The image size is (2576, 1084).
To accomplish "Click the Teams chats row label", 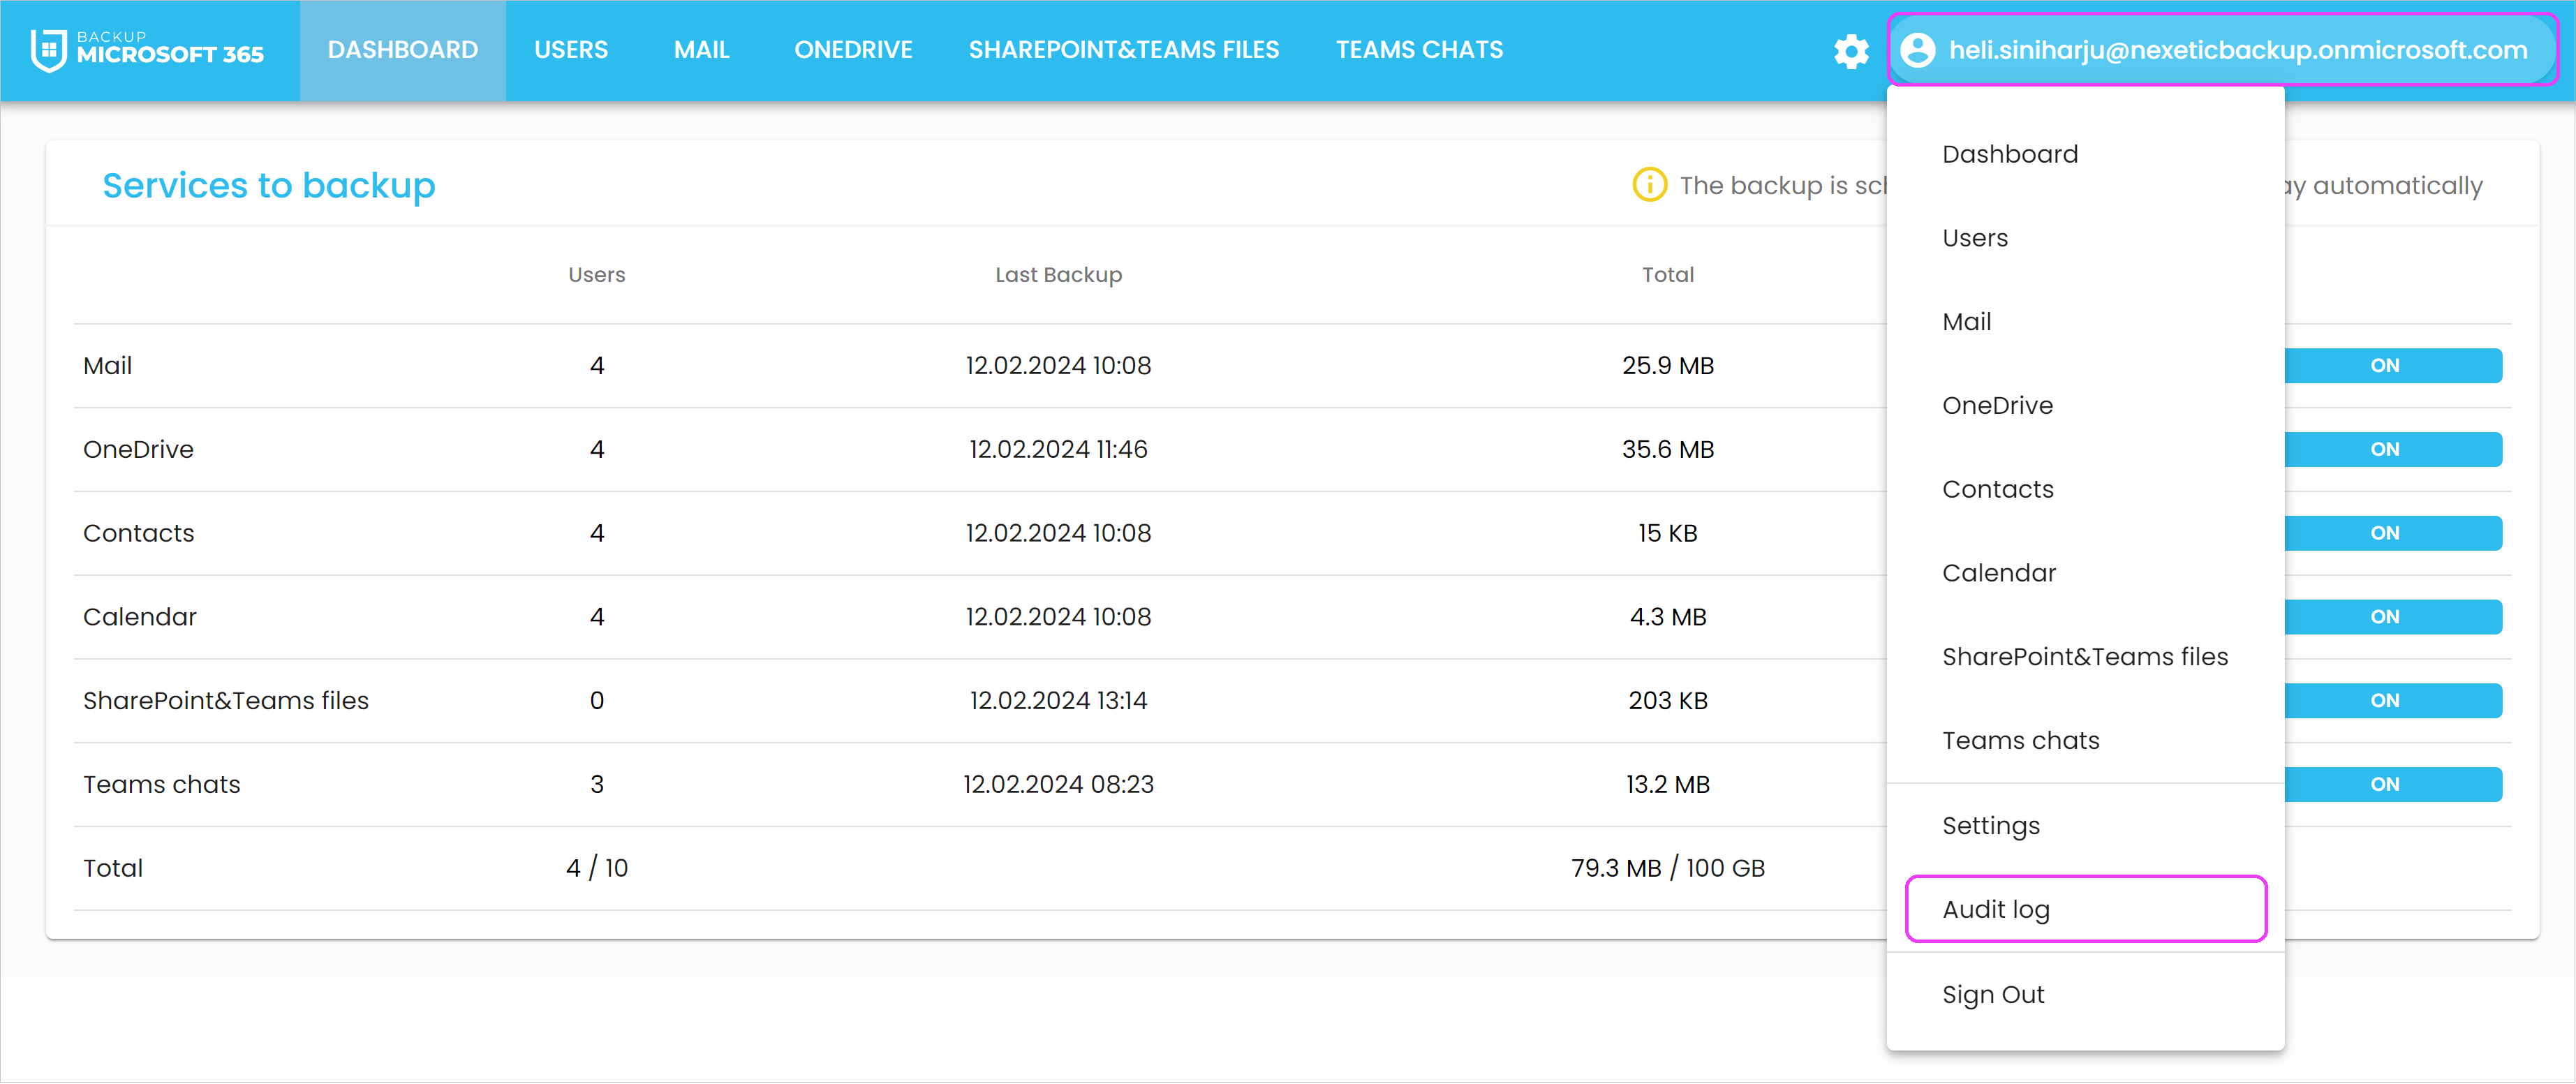I will pyautogui.click(x=162, y=785).
